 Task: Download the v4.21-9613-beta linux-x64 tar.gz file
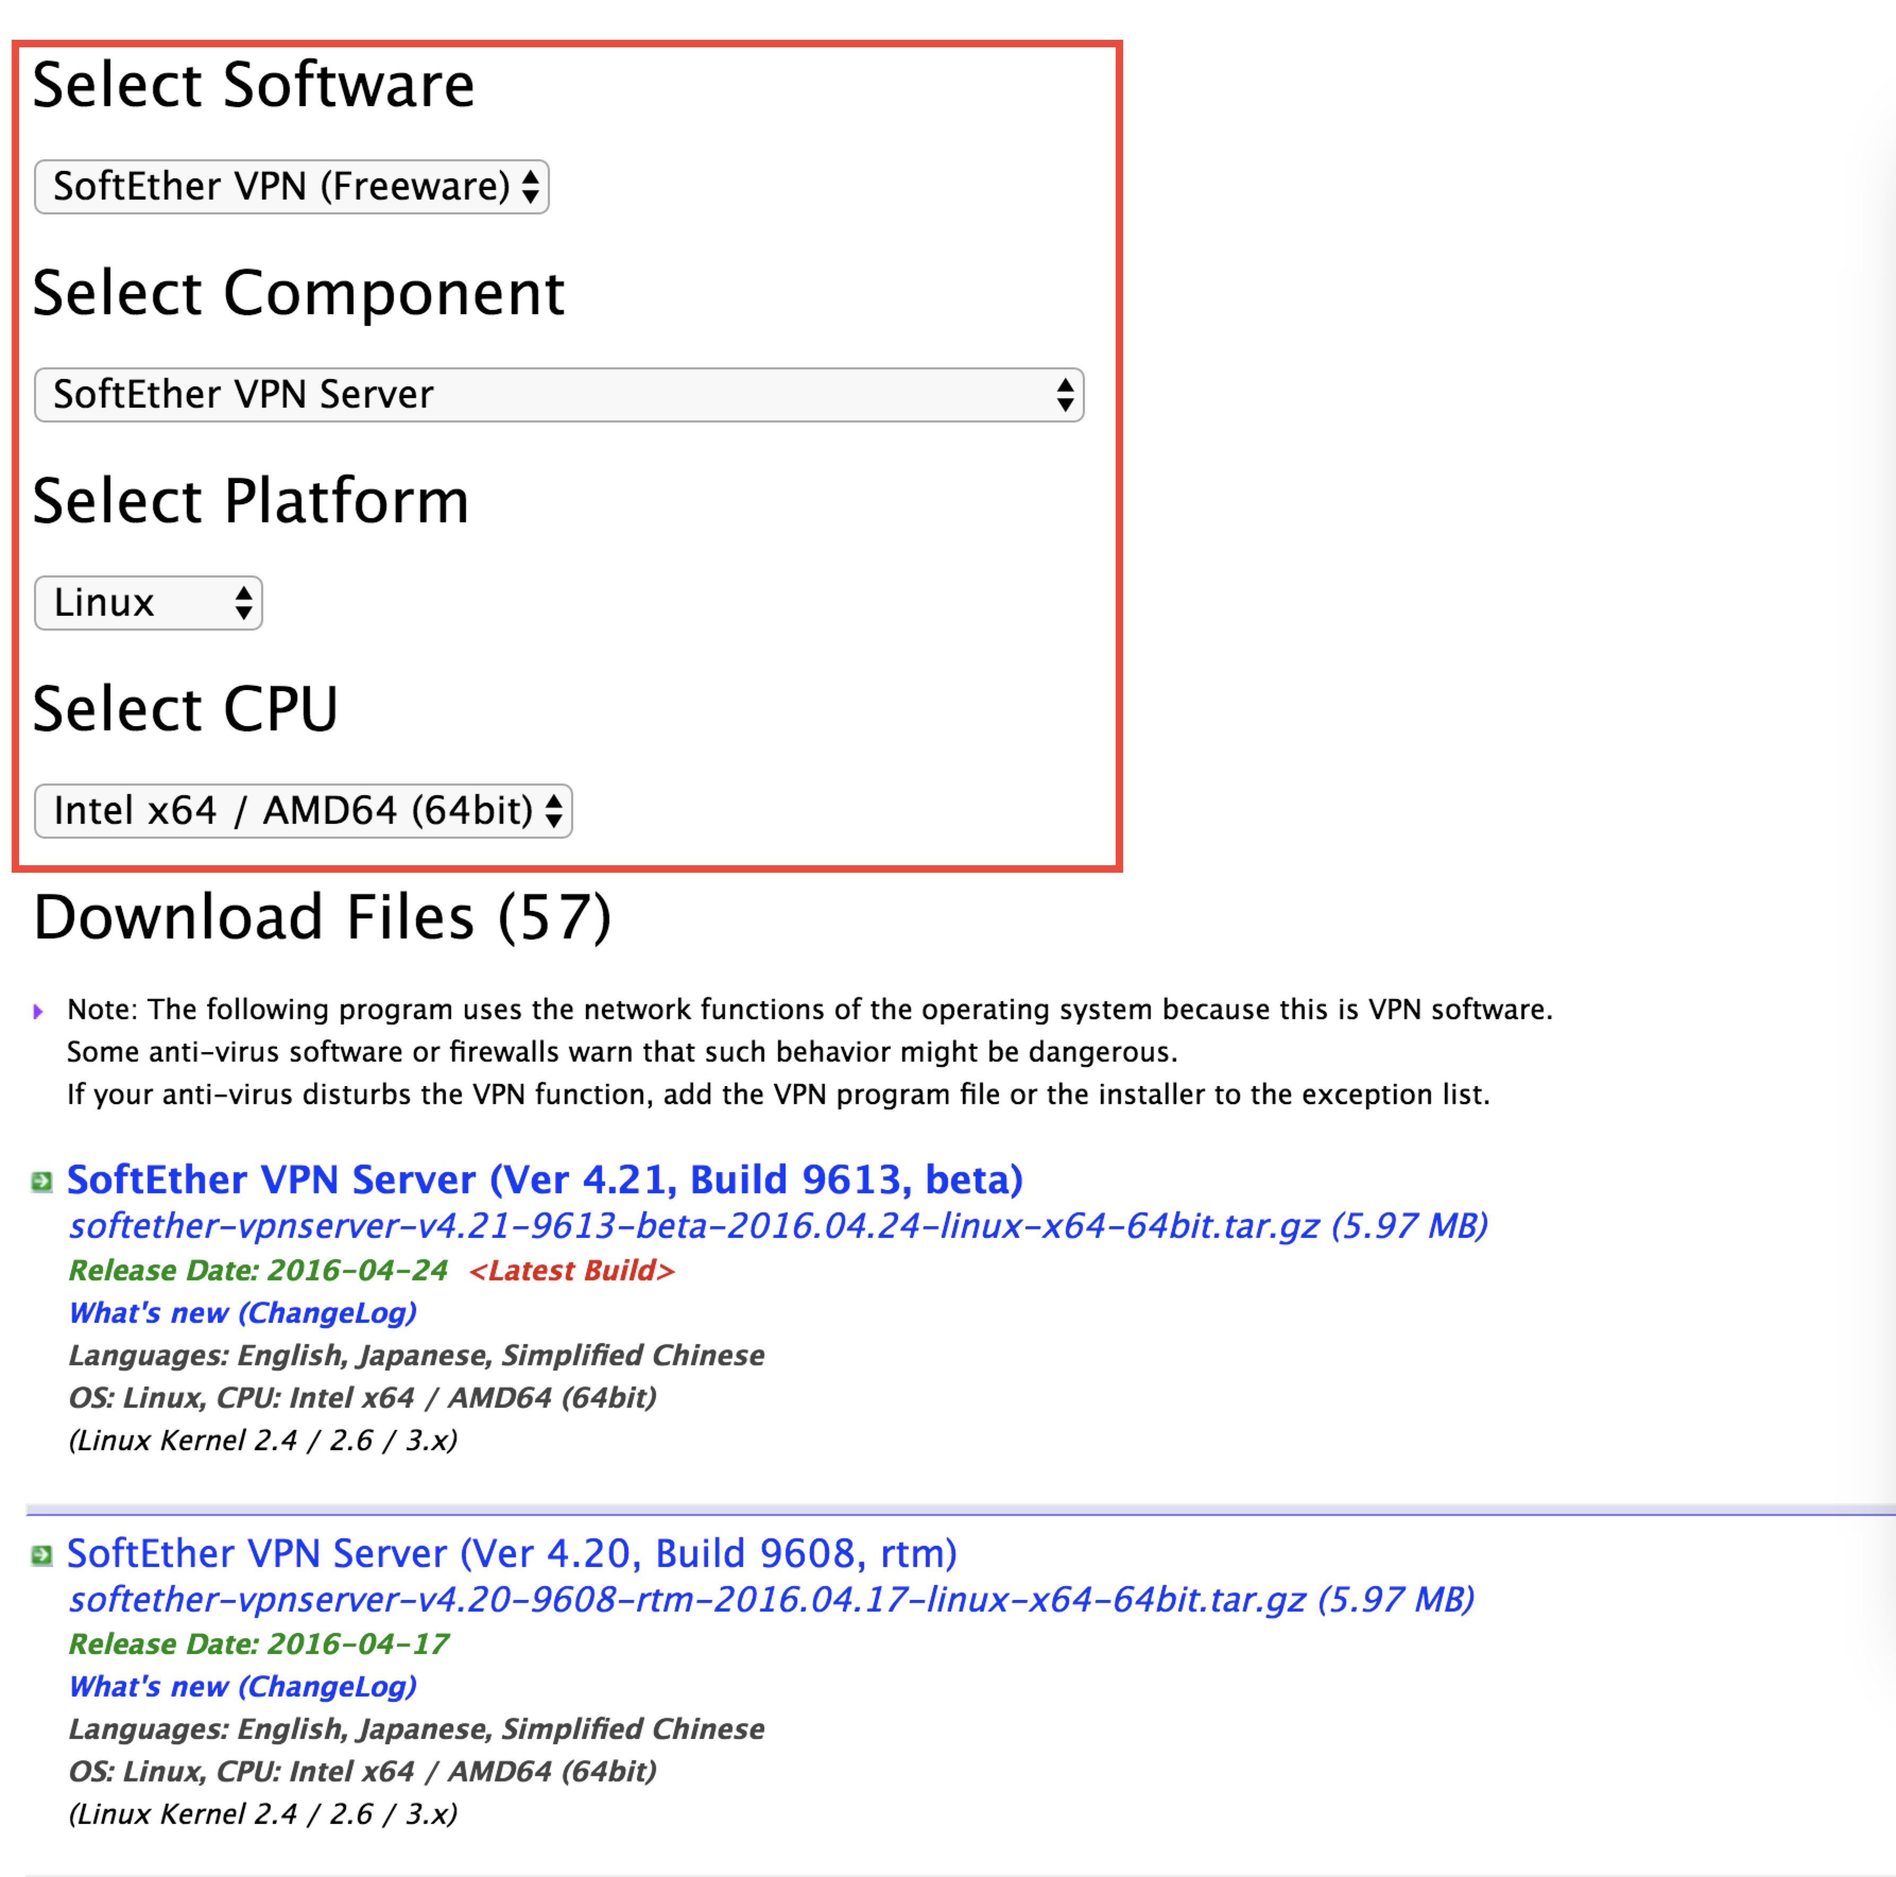tap(687, 1225)
